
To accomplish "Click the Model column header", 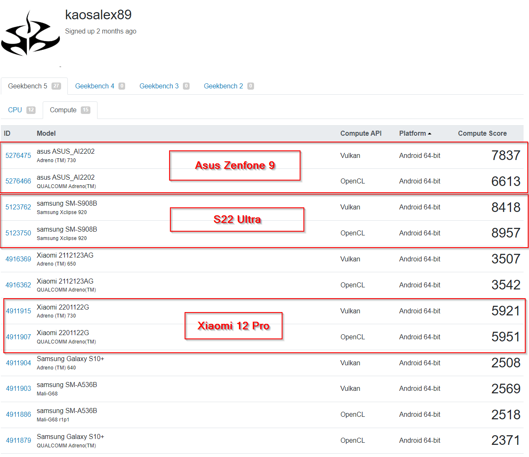I will click(x=46, y=133).
